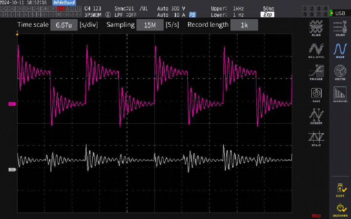Open the ALIGN waveform function

pos(316,28)
